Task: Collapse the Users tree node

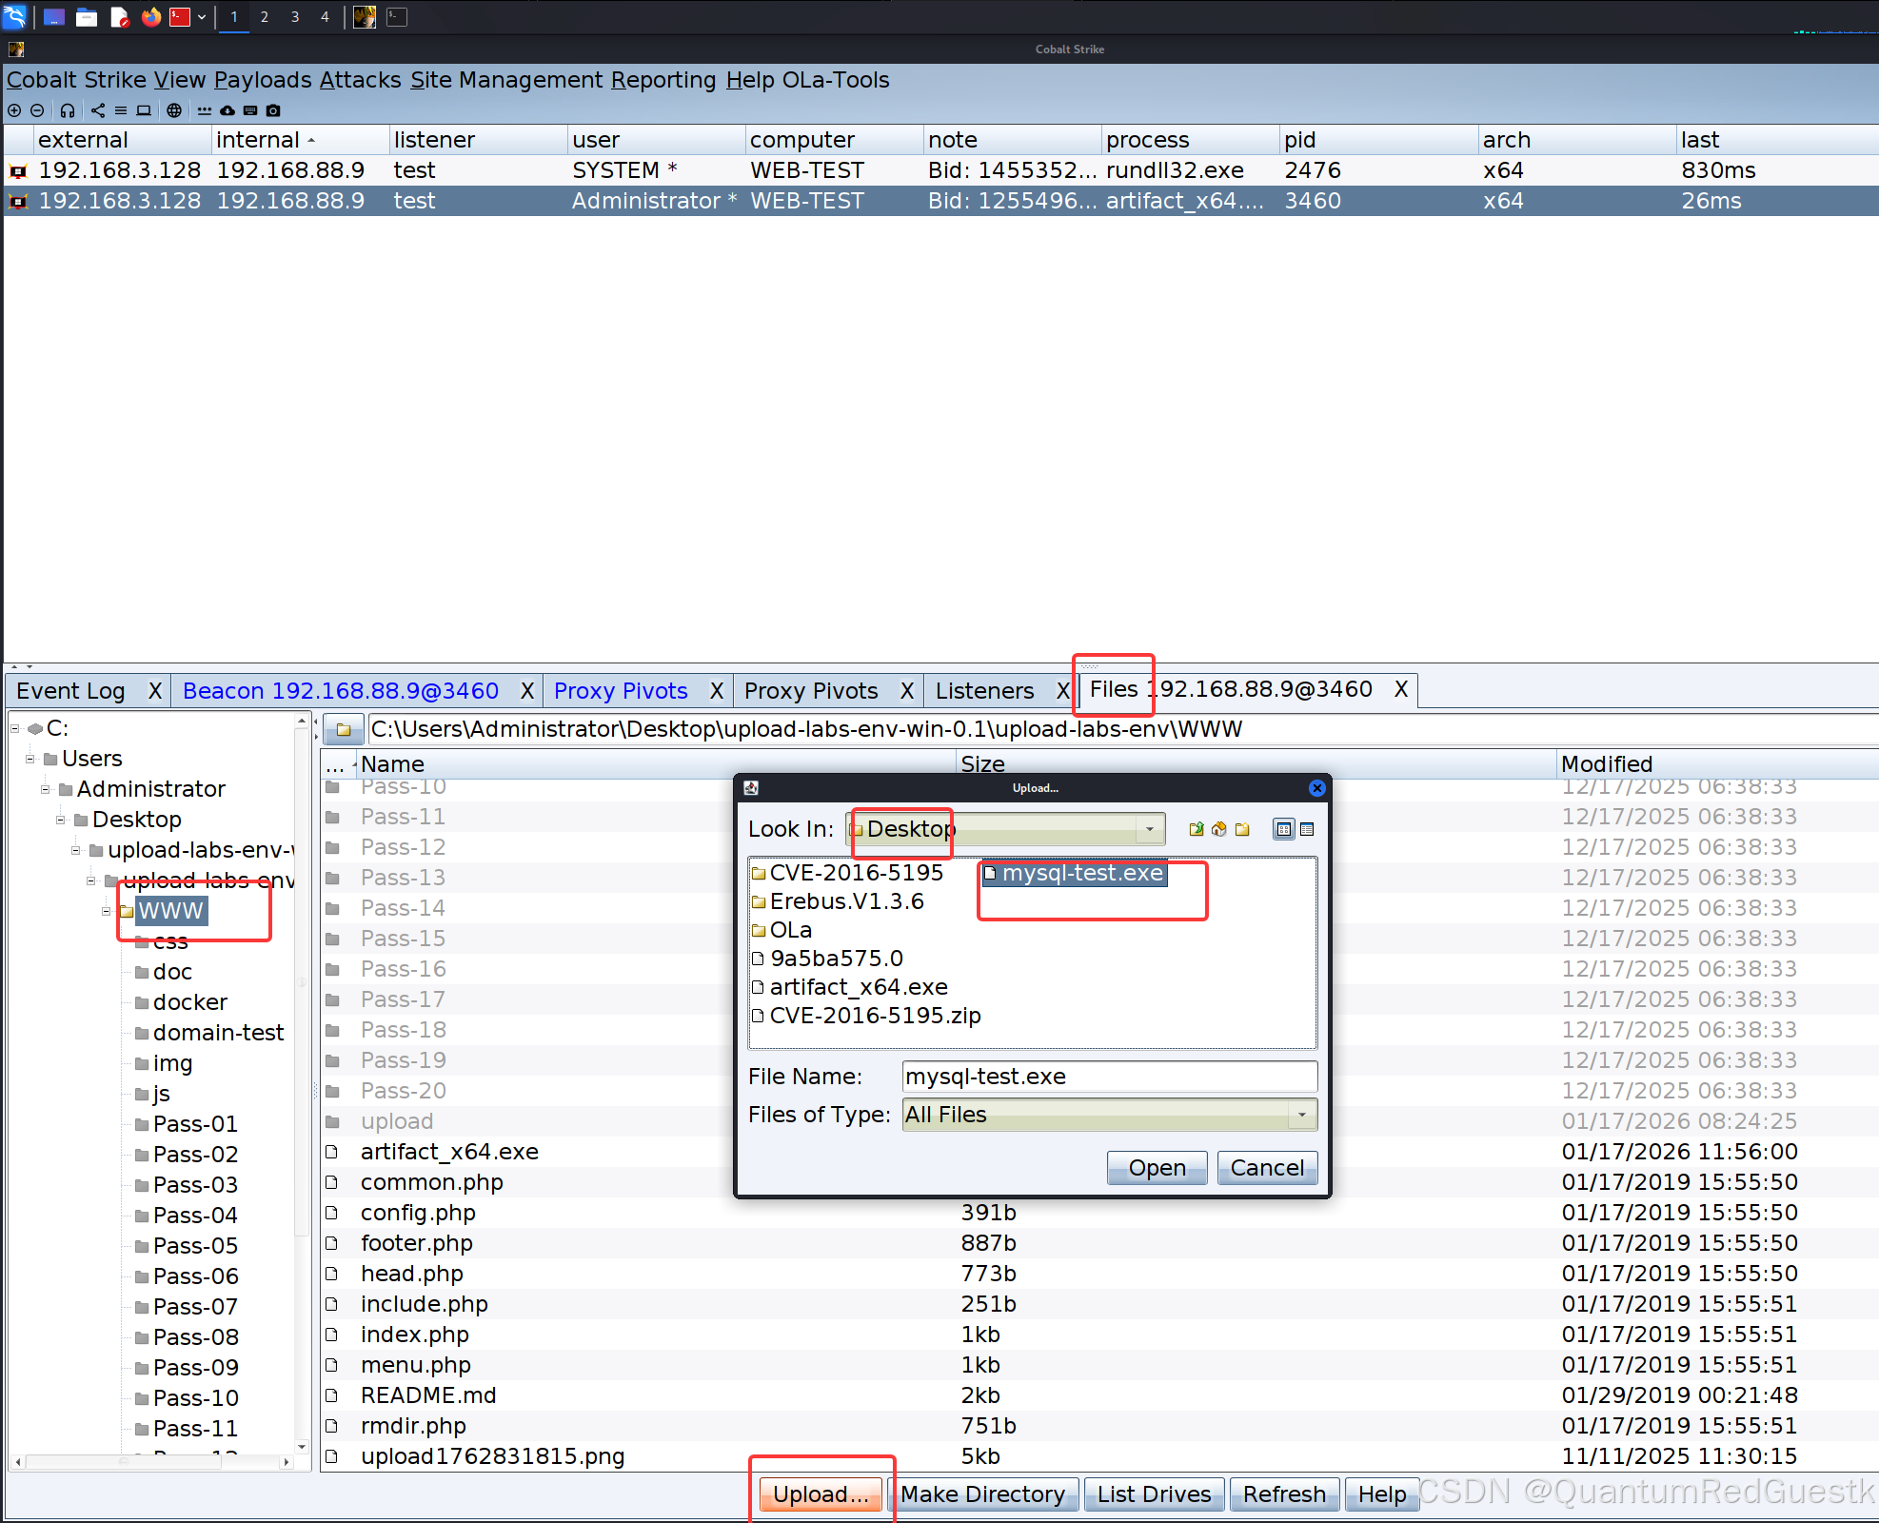Action: pyautogui.click(x=30, y=759)
